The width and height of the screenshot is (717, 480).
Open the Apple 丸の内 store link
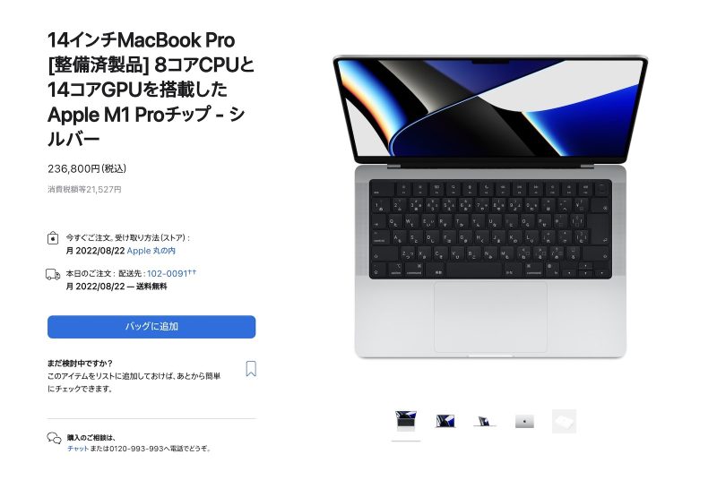pos(151,251)
